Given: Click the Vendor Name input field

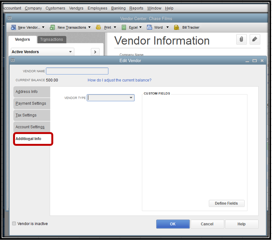Looking at the screenshot, I should (77, 71).
